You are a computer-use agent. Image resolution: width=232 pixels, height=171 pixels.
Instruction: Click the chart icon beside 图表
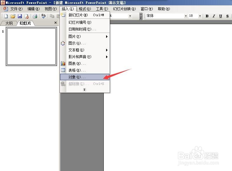tap(63, 63)
